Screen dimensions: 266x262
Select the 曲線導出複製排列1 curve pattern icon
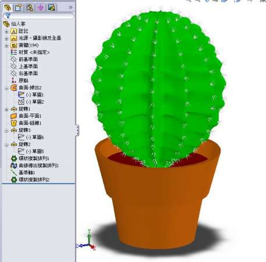14,165
